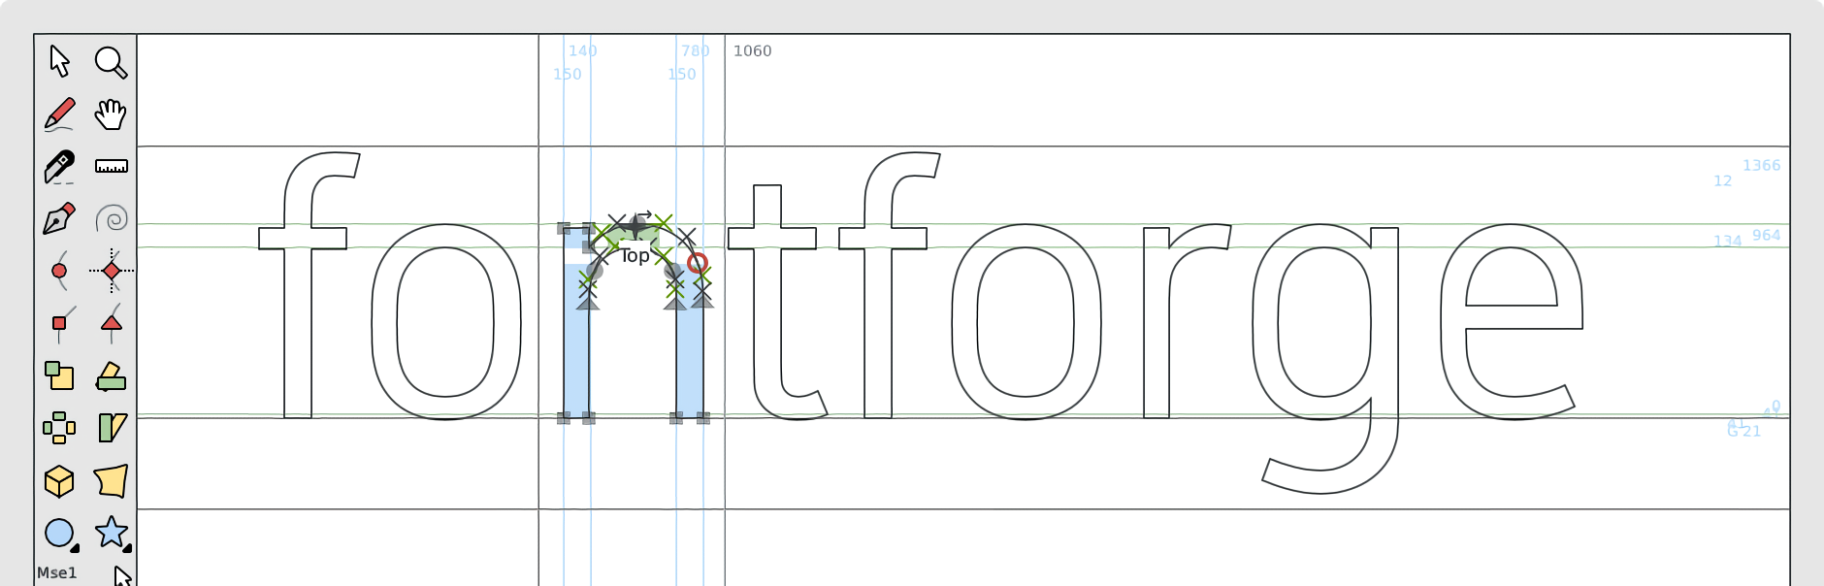
Task: Pick the Perspective transform tool
Action: (x=111, y=480)
